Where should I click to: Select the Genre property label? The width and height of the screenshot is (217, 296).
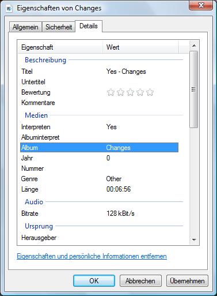(x=29, y=179)
